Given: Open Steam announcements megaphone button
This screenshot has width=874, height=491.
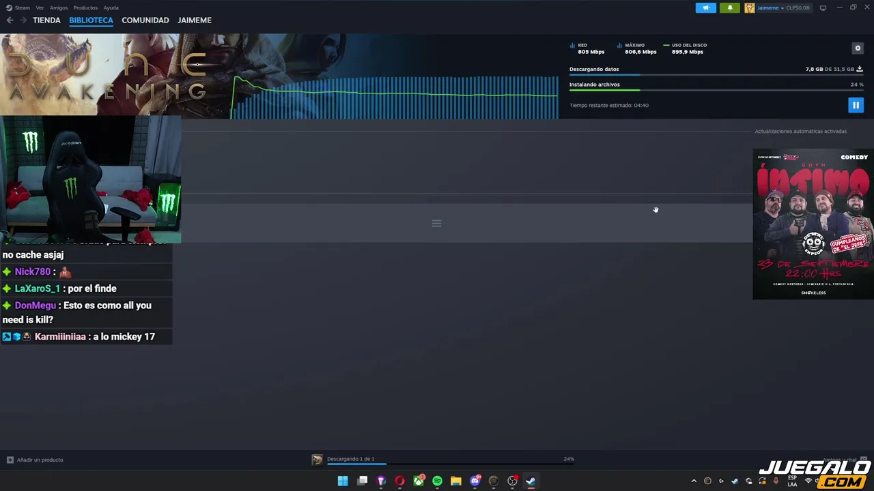Looking at the screenshot, I should pos(706,8).
